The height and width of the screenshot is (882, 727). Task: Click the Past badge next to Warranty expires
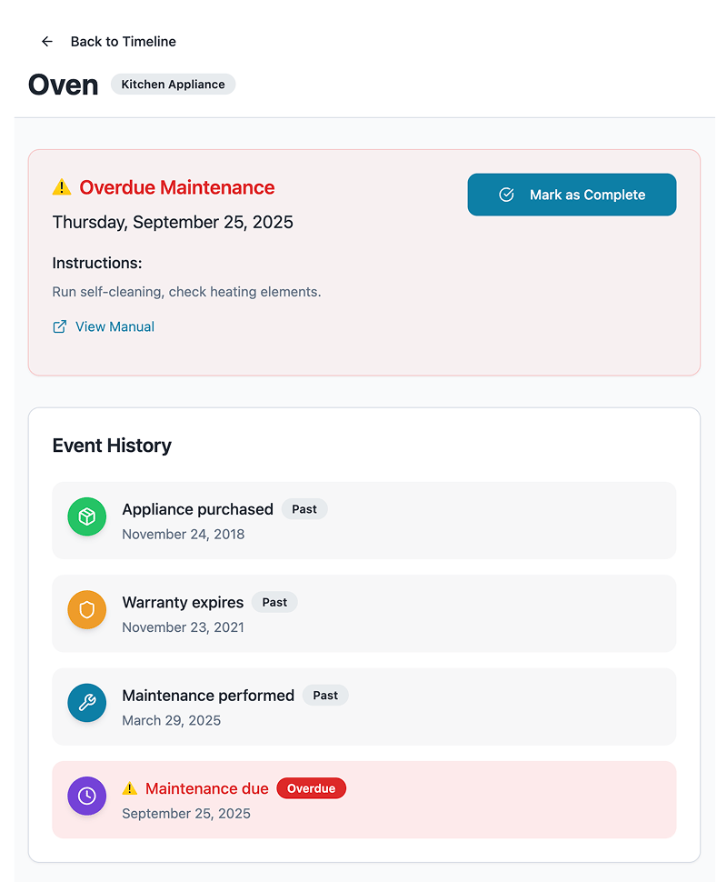click(274, 602)
